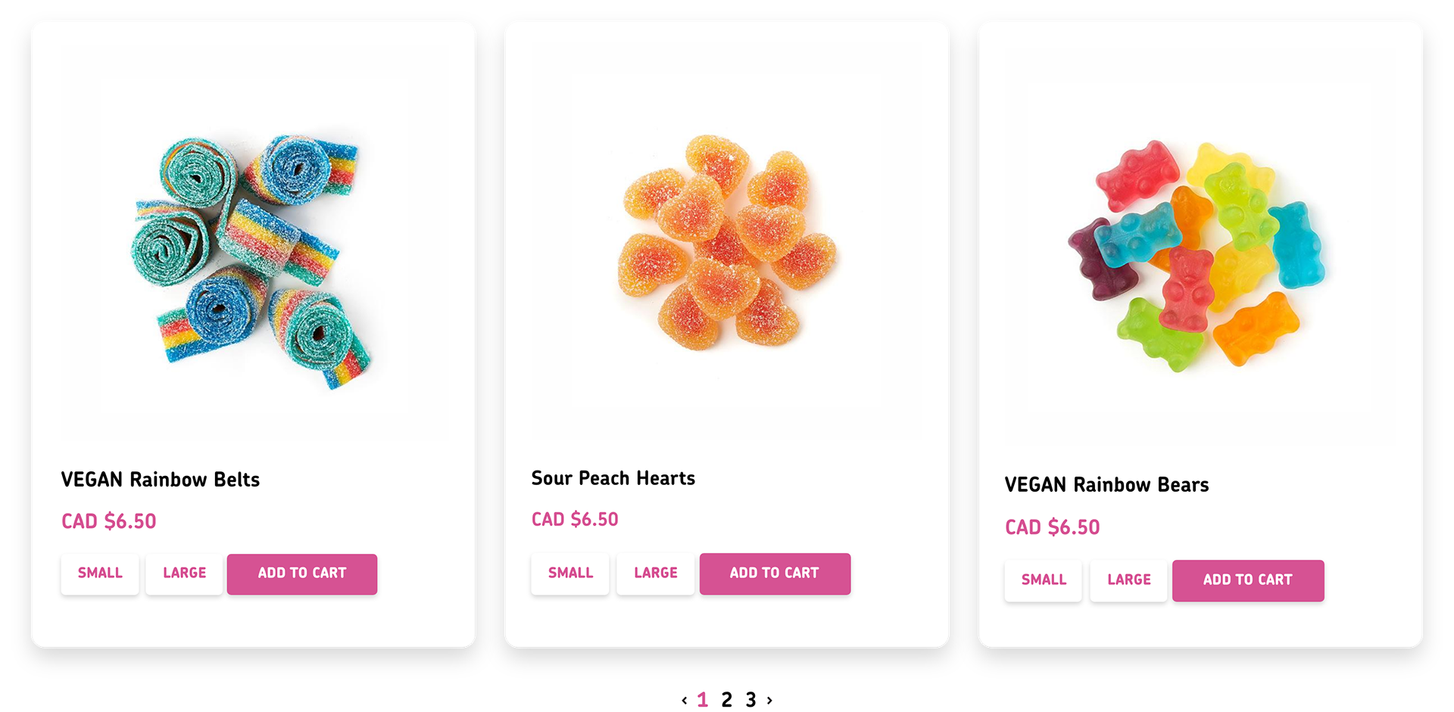Choose SMALL size for VEGAN Rainbow Bears
The width and height of the screenshot is (1454, 712).
tap(1044, 580)
